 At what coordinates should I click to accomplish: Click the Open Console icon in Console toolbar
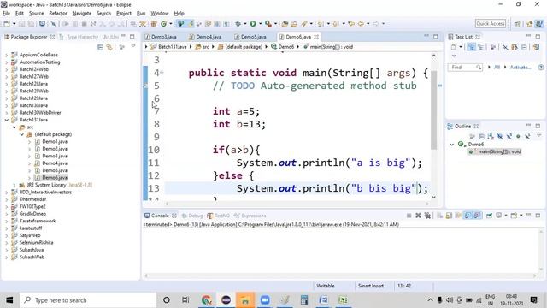514,216
